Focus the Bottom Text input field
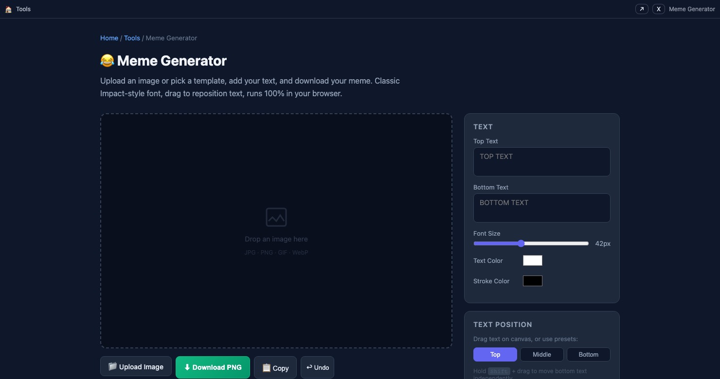Image resolution: width=720 pixels, height=379 pixels. click(x=541, y=208)
